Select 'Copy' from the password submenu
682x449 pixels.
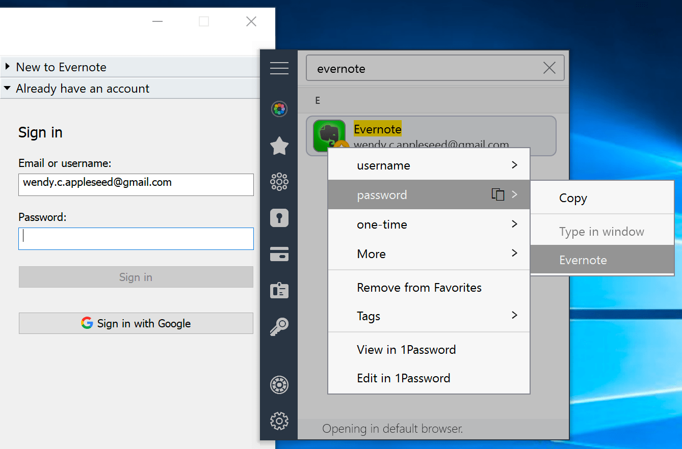click(573, 198)
